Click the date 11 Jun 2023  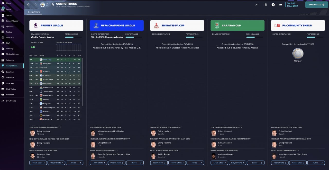tap(292, 6)
